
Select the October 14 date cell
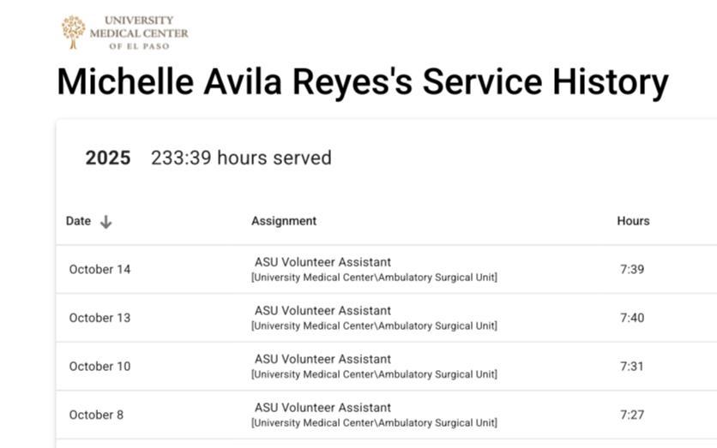(100, 269)
